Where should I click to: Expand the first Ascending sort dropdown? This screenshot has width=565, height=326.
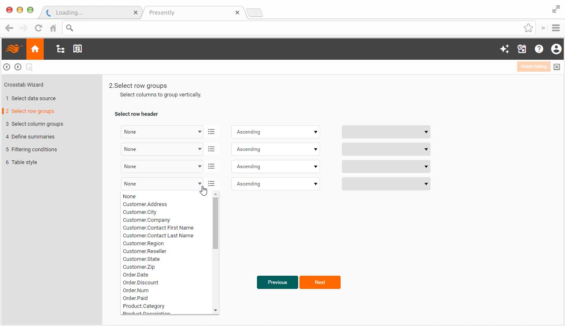click(x=275, y=132)
